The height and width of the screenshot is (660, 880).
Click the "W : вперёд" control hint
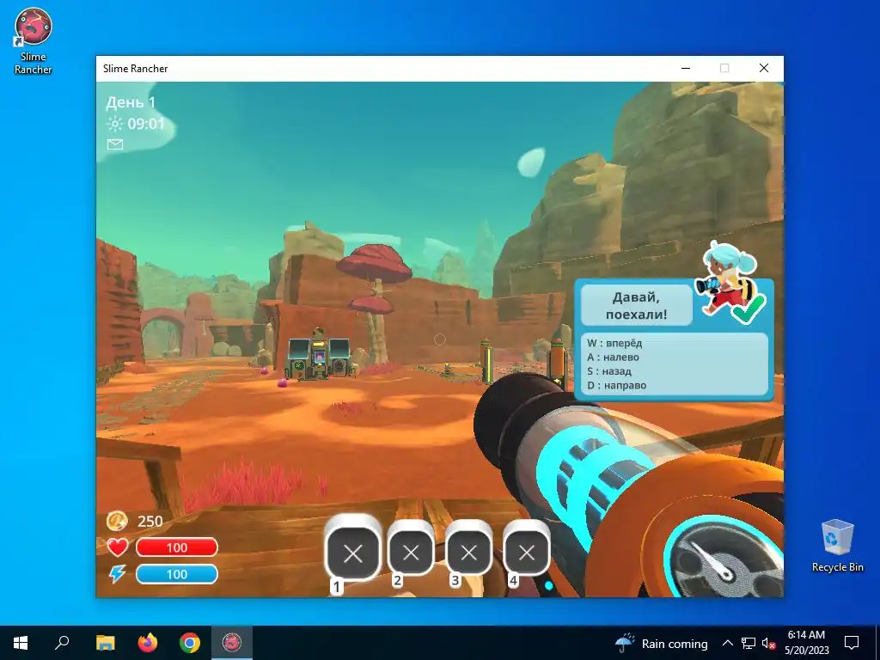[x=614, y=343]
